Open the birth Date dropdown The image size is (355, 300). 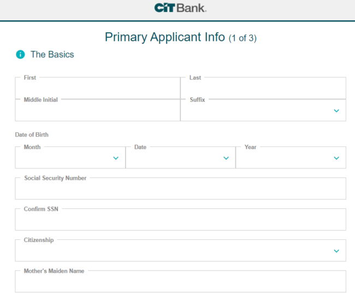(x=180, y=157)
